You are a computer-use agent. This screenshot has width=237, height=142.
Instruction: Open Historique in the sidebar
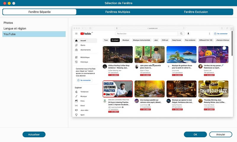tap(85, 62)
